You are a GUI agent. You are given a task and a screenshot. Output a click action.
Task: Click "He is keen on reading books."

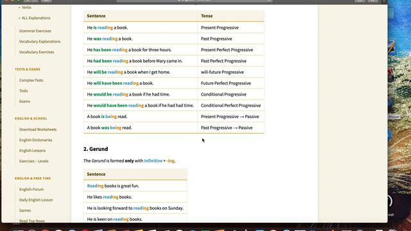point(115,219)
